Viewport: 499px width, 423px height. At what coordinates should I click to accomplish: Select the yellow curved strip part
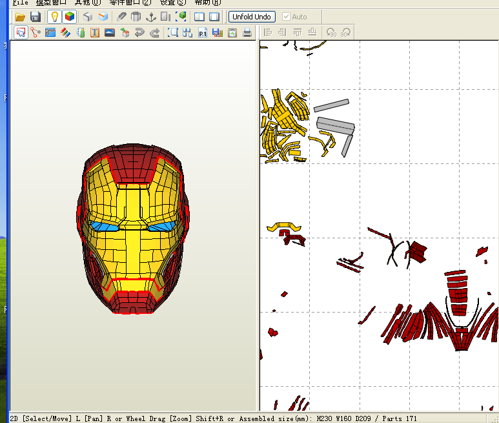click(284, 226)
